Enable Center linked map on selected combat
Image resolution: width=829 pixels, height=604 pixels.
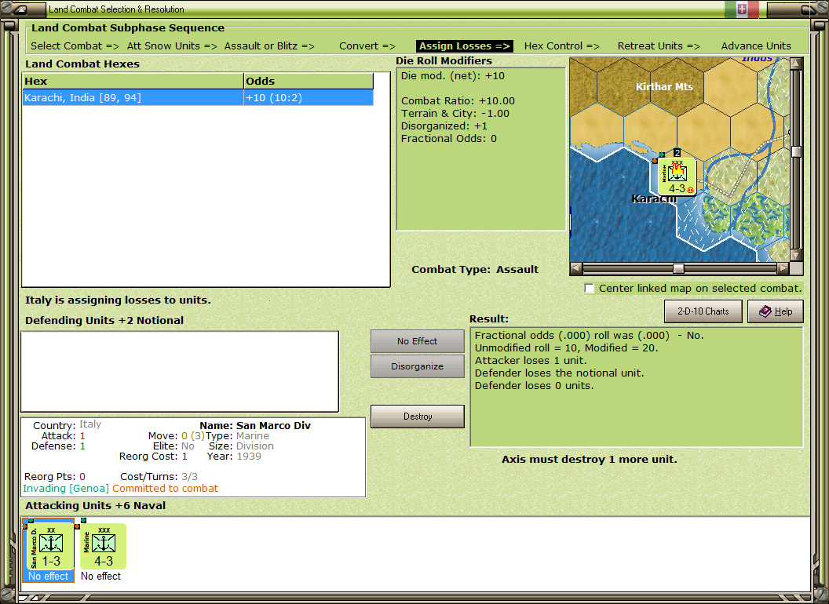pos(589,288)
